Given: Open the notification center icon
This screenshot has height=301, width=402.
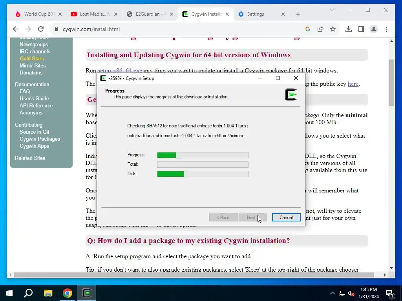Looking at the screenshot, I should 389,294.
